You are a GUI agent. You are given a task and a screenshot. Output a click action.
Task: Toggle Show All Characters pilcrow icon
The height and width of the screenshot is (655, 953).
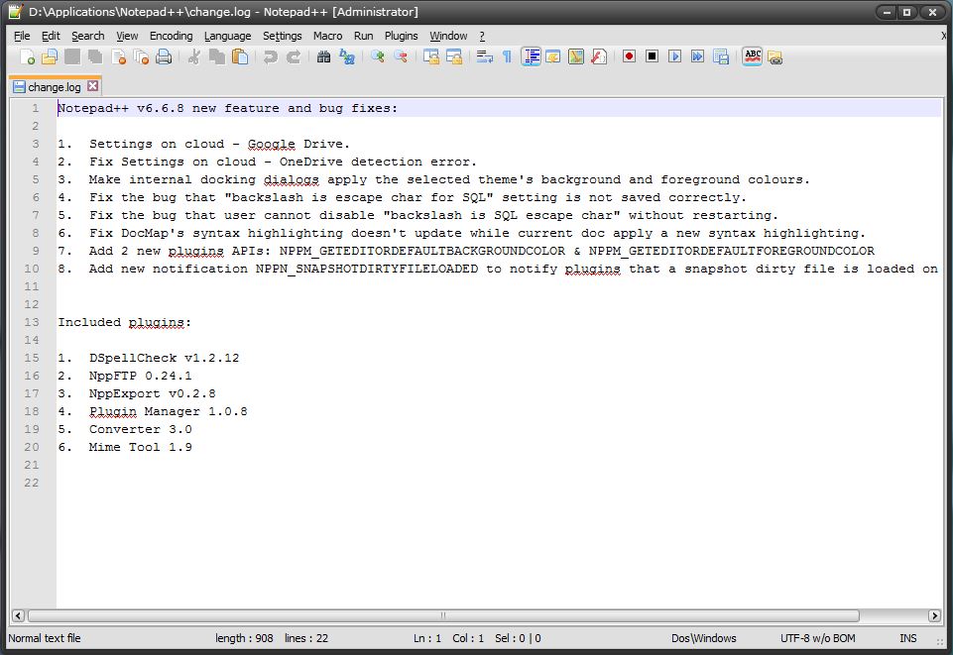(x=507, y=57)
